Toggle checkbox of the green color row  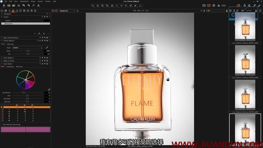(x=2, y=114)
